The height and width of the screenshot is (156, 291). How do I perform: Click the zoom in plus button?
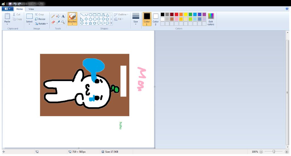(286, 152)
